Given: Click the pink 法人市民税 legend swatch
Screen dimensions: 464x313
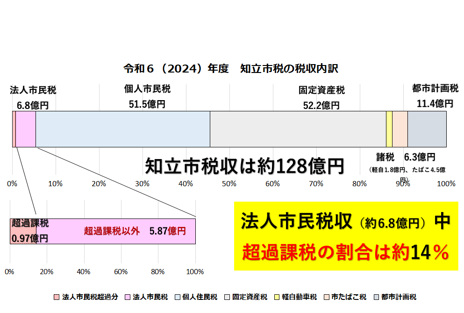Looking at the screenshot, I should (128, 297).
